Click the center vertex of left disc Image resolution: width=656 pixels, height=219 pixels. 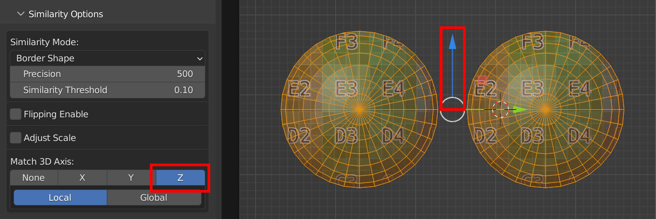pos(360,109)
